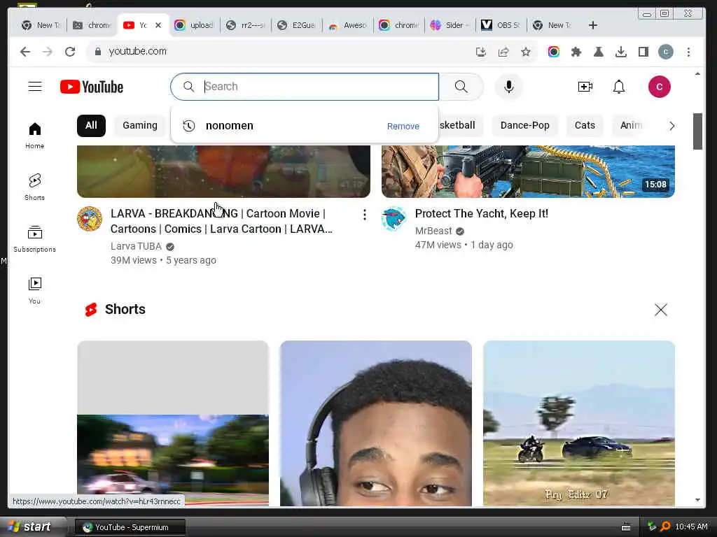
Task: Open the Larva TUBA channel avatar
Action: (x=90, y=219)
